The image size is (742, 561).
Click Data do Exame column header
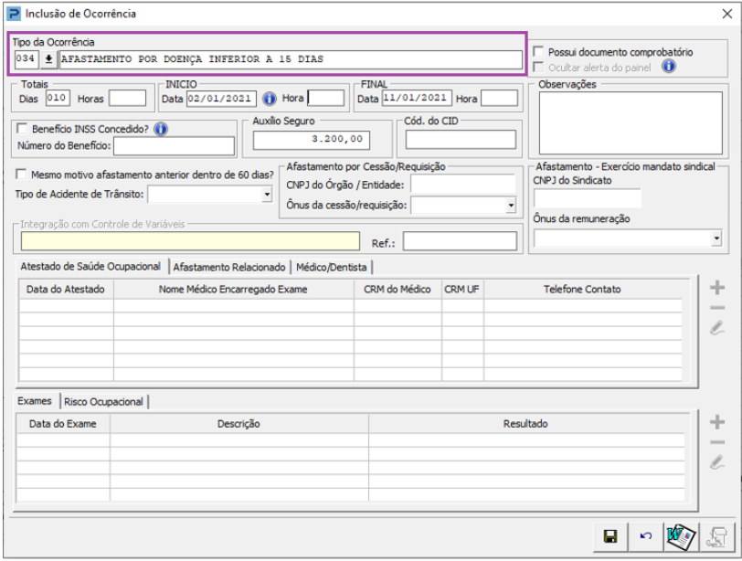[63, 423]
